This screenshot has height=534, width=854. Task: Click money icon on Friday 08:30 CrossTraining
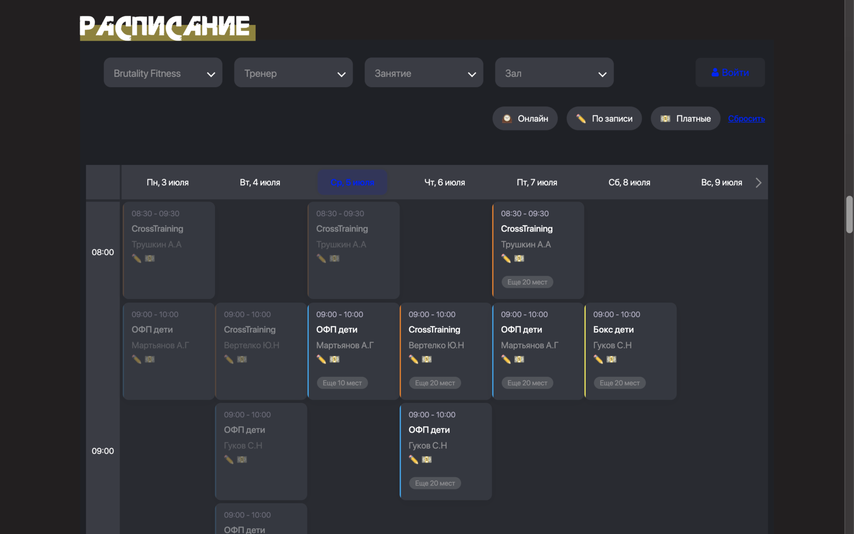(519, 258)
